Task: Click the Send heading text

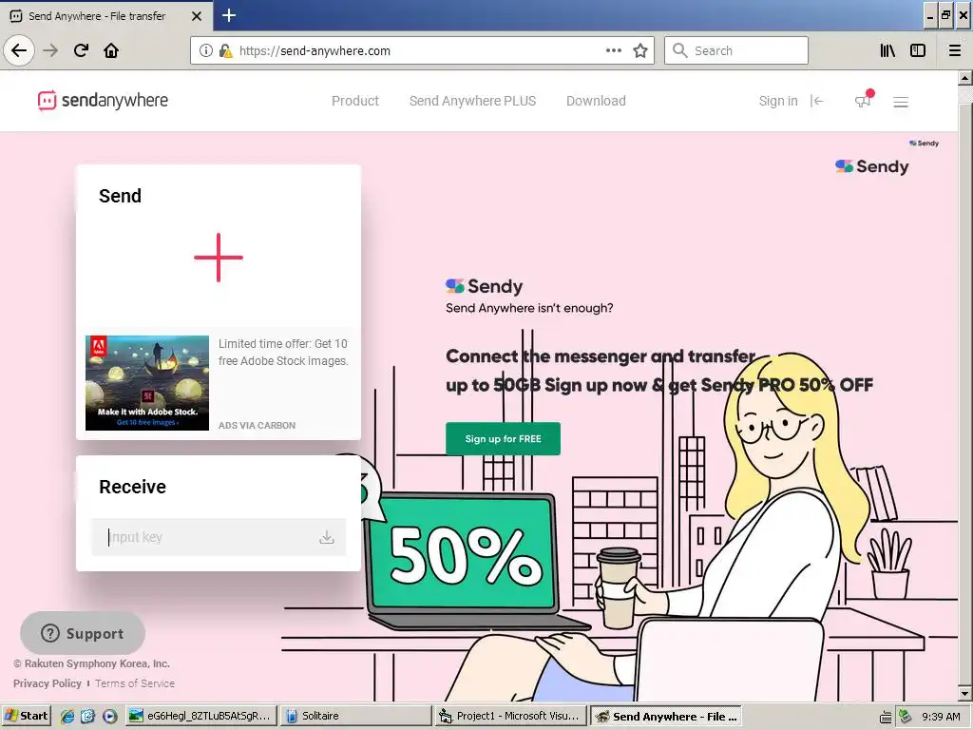Action: (120, 196)
